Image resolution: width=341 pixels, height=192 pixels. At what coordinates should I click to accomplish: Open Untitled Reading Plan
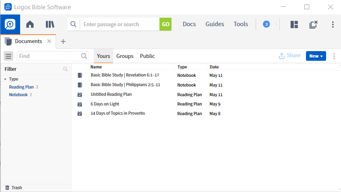point(111,94)
